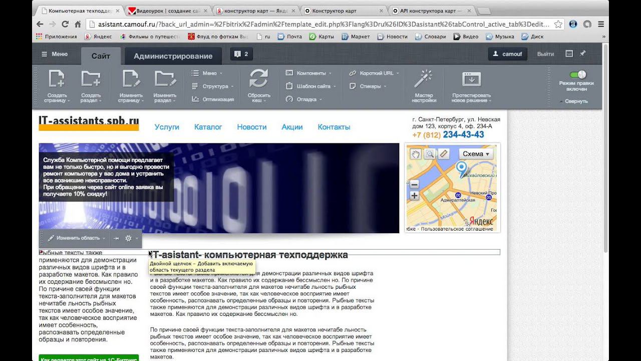Click the browser back arrow
Viewport: 641px width, 361px height.
[x=40, y=24]
